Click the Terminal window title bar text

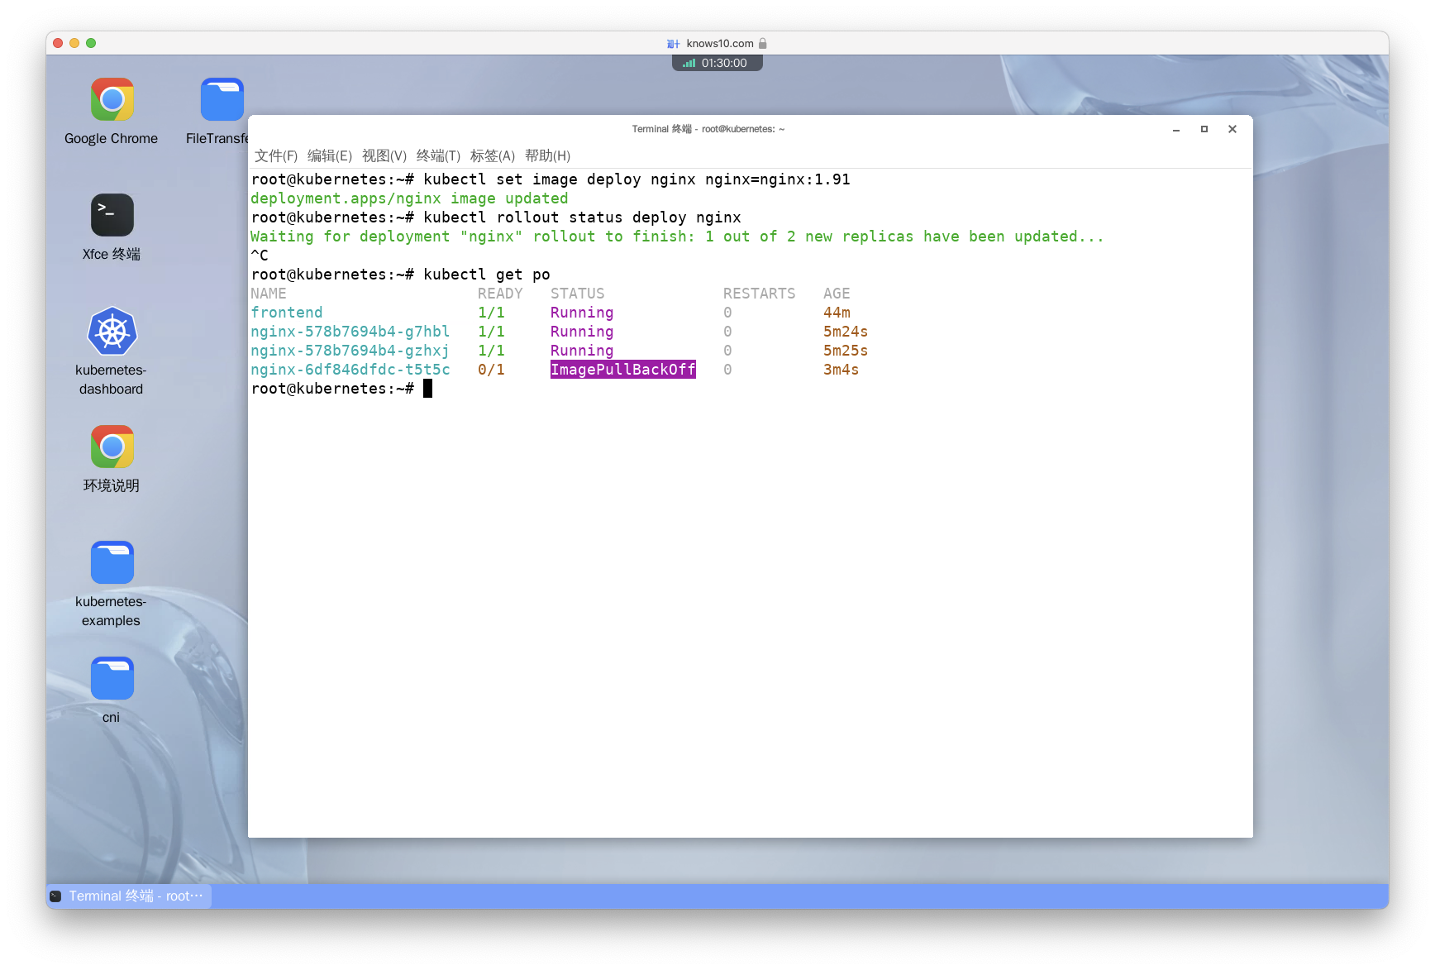click(708, 129)
